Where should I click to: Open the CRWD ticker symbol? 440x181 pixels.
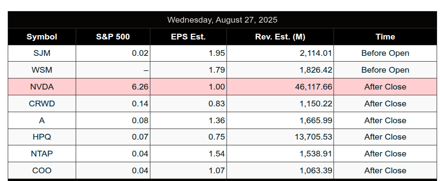pos(42,103)
